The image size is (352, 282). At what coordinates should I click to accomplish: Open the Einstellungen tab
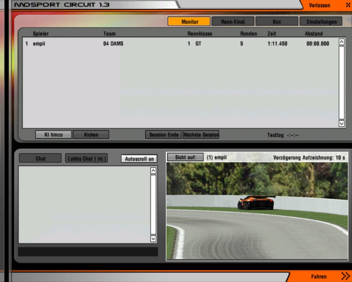pos(321,21)
